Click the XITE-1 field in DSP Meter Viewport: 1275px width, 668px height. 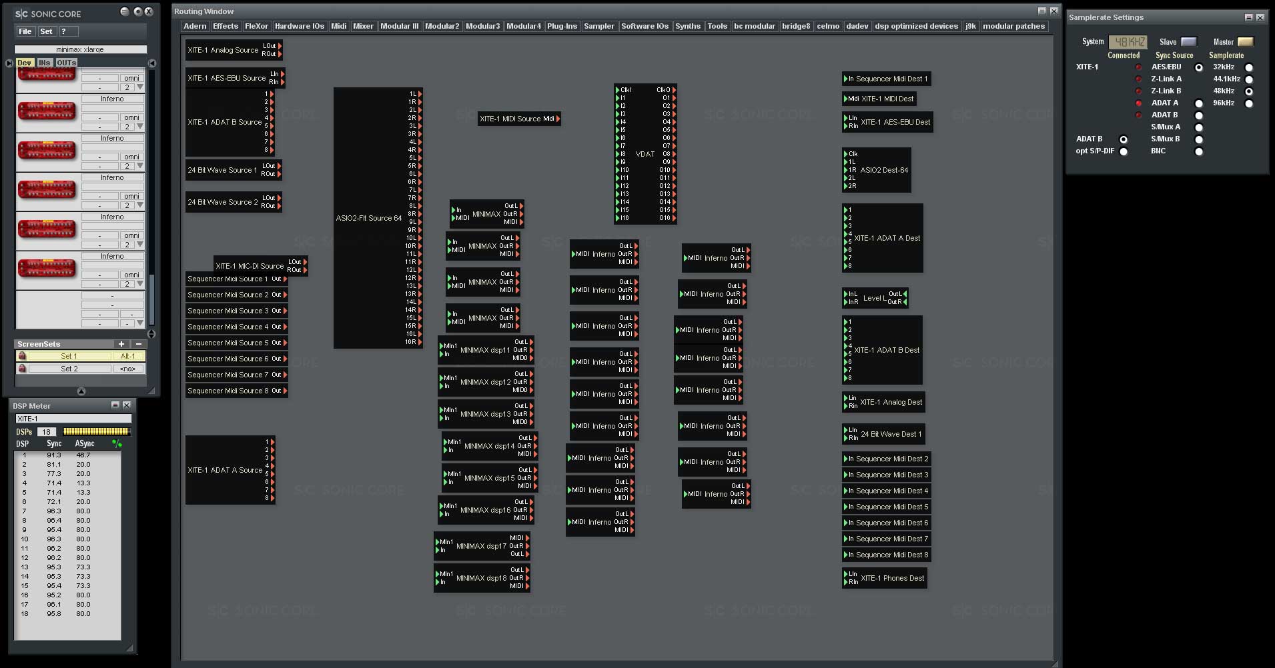point(73,419)
